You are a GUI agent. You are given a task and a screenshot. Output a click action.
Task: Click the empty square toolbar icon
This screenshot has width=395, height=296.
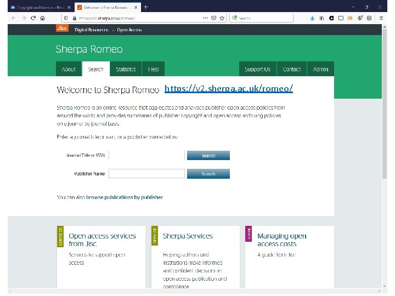point(341,18)
